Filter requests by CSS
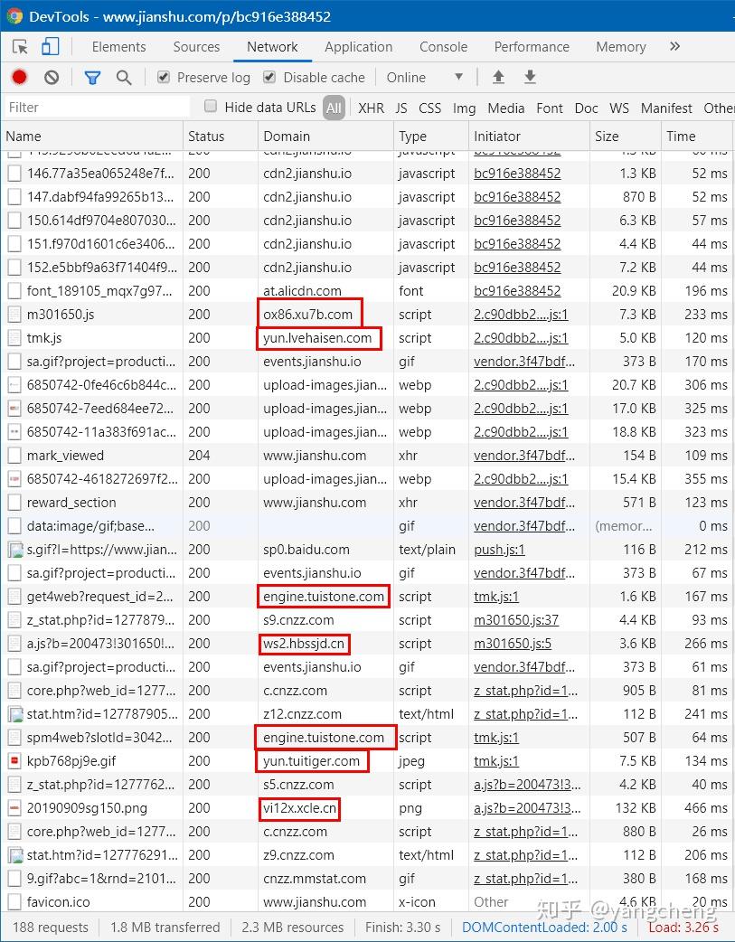This screenshot has width=735, height=942. 429,108
